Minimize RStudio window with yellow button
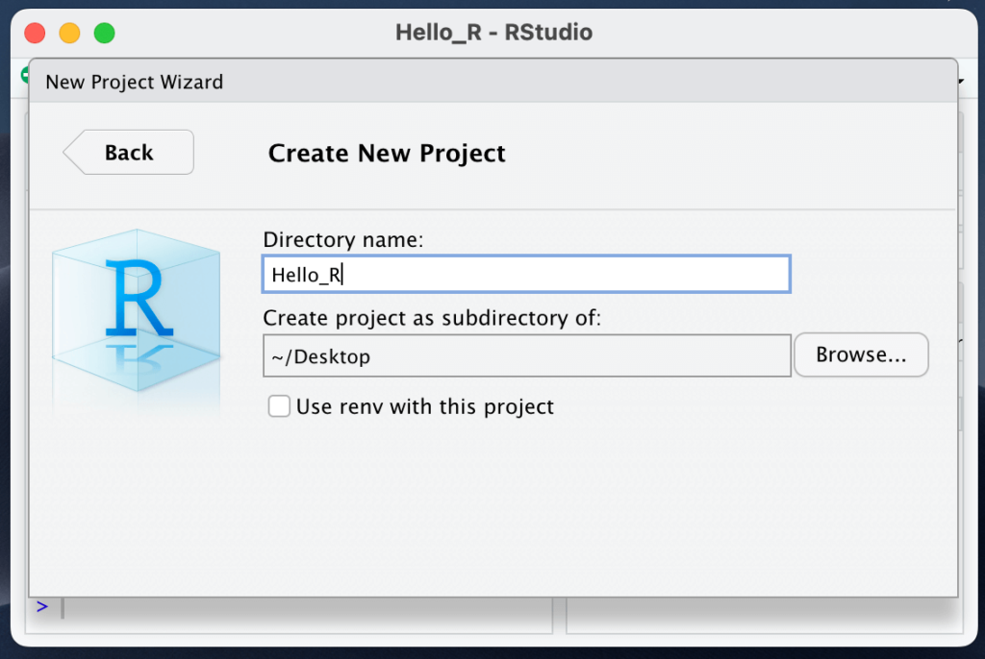985x659 pixels. [x=69, y=33]
